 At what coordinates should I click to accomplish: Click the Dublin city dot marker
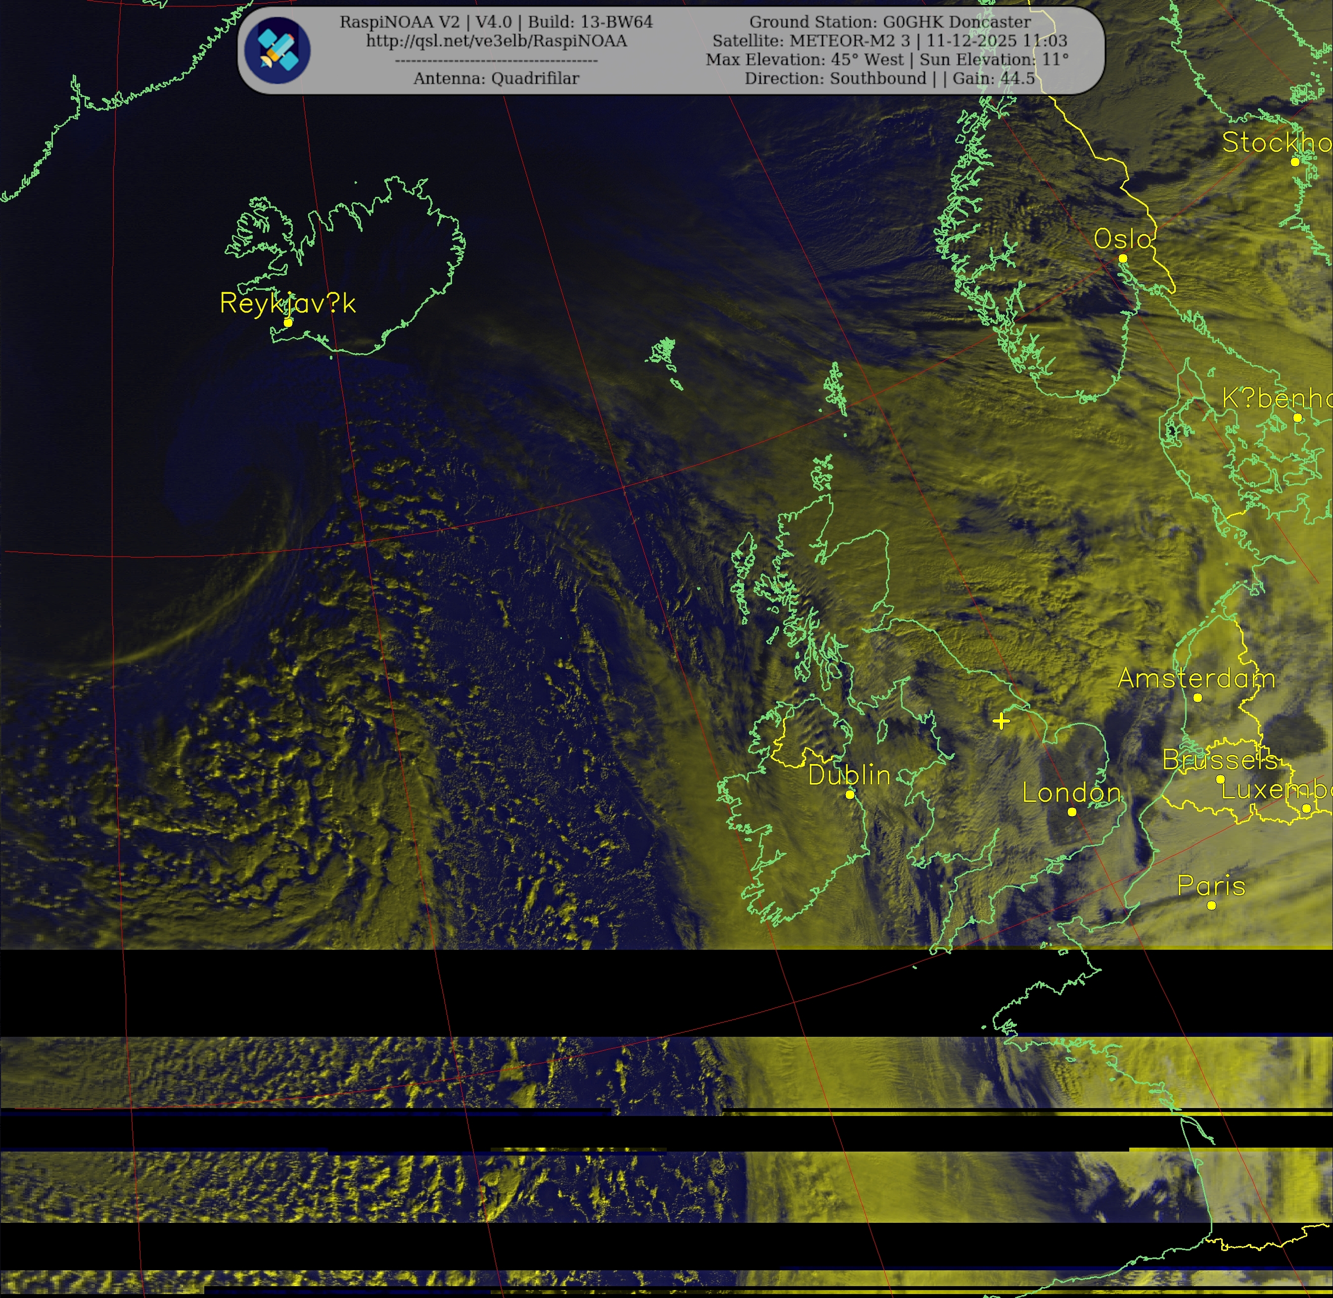click(x=849, y=795)
